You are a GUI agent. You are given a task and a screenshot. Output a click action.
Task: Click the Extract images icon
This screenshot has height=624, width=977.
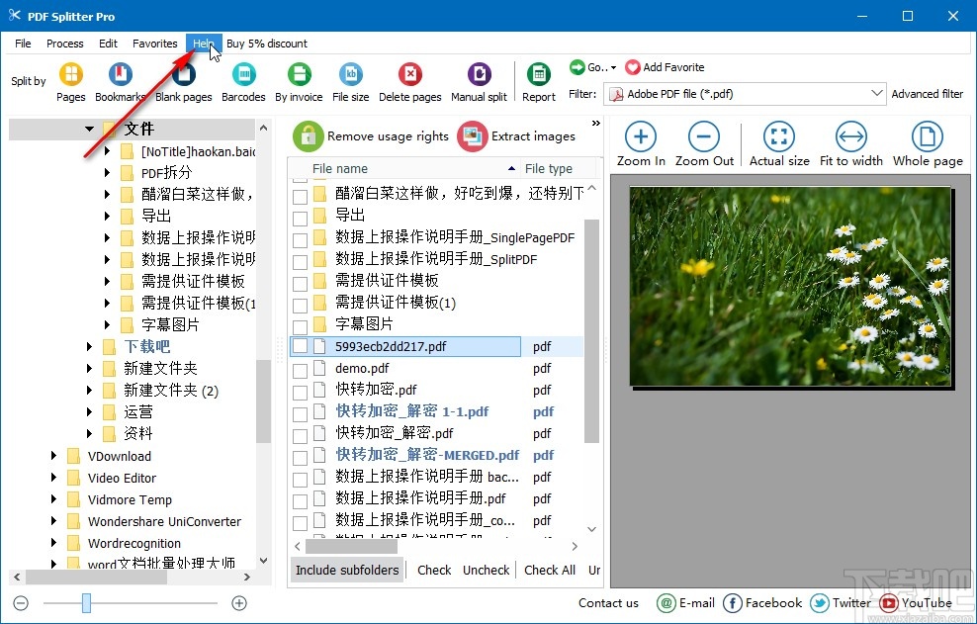pyautogui.click(x=473, y=136)
